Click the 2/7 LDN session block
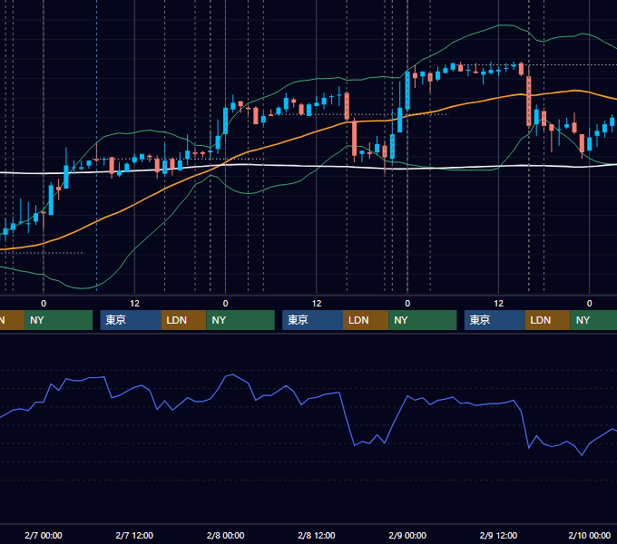 point(184,320)
